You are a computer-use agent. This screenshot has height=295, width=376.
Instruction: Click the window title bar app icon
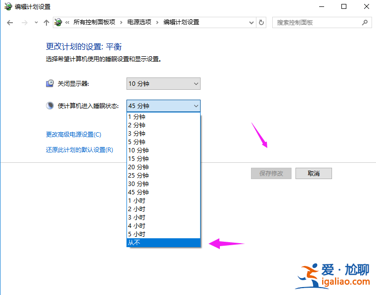point(8,6)
